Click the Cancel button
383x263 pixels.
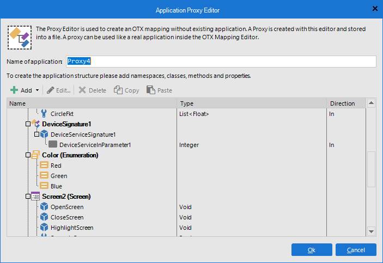[356, 249]
